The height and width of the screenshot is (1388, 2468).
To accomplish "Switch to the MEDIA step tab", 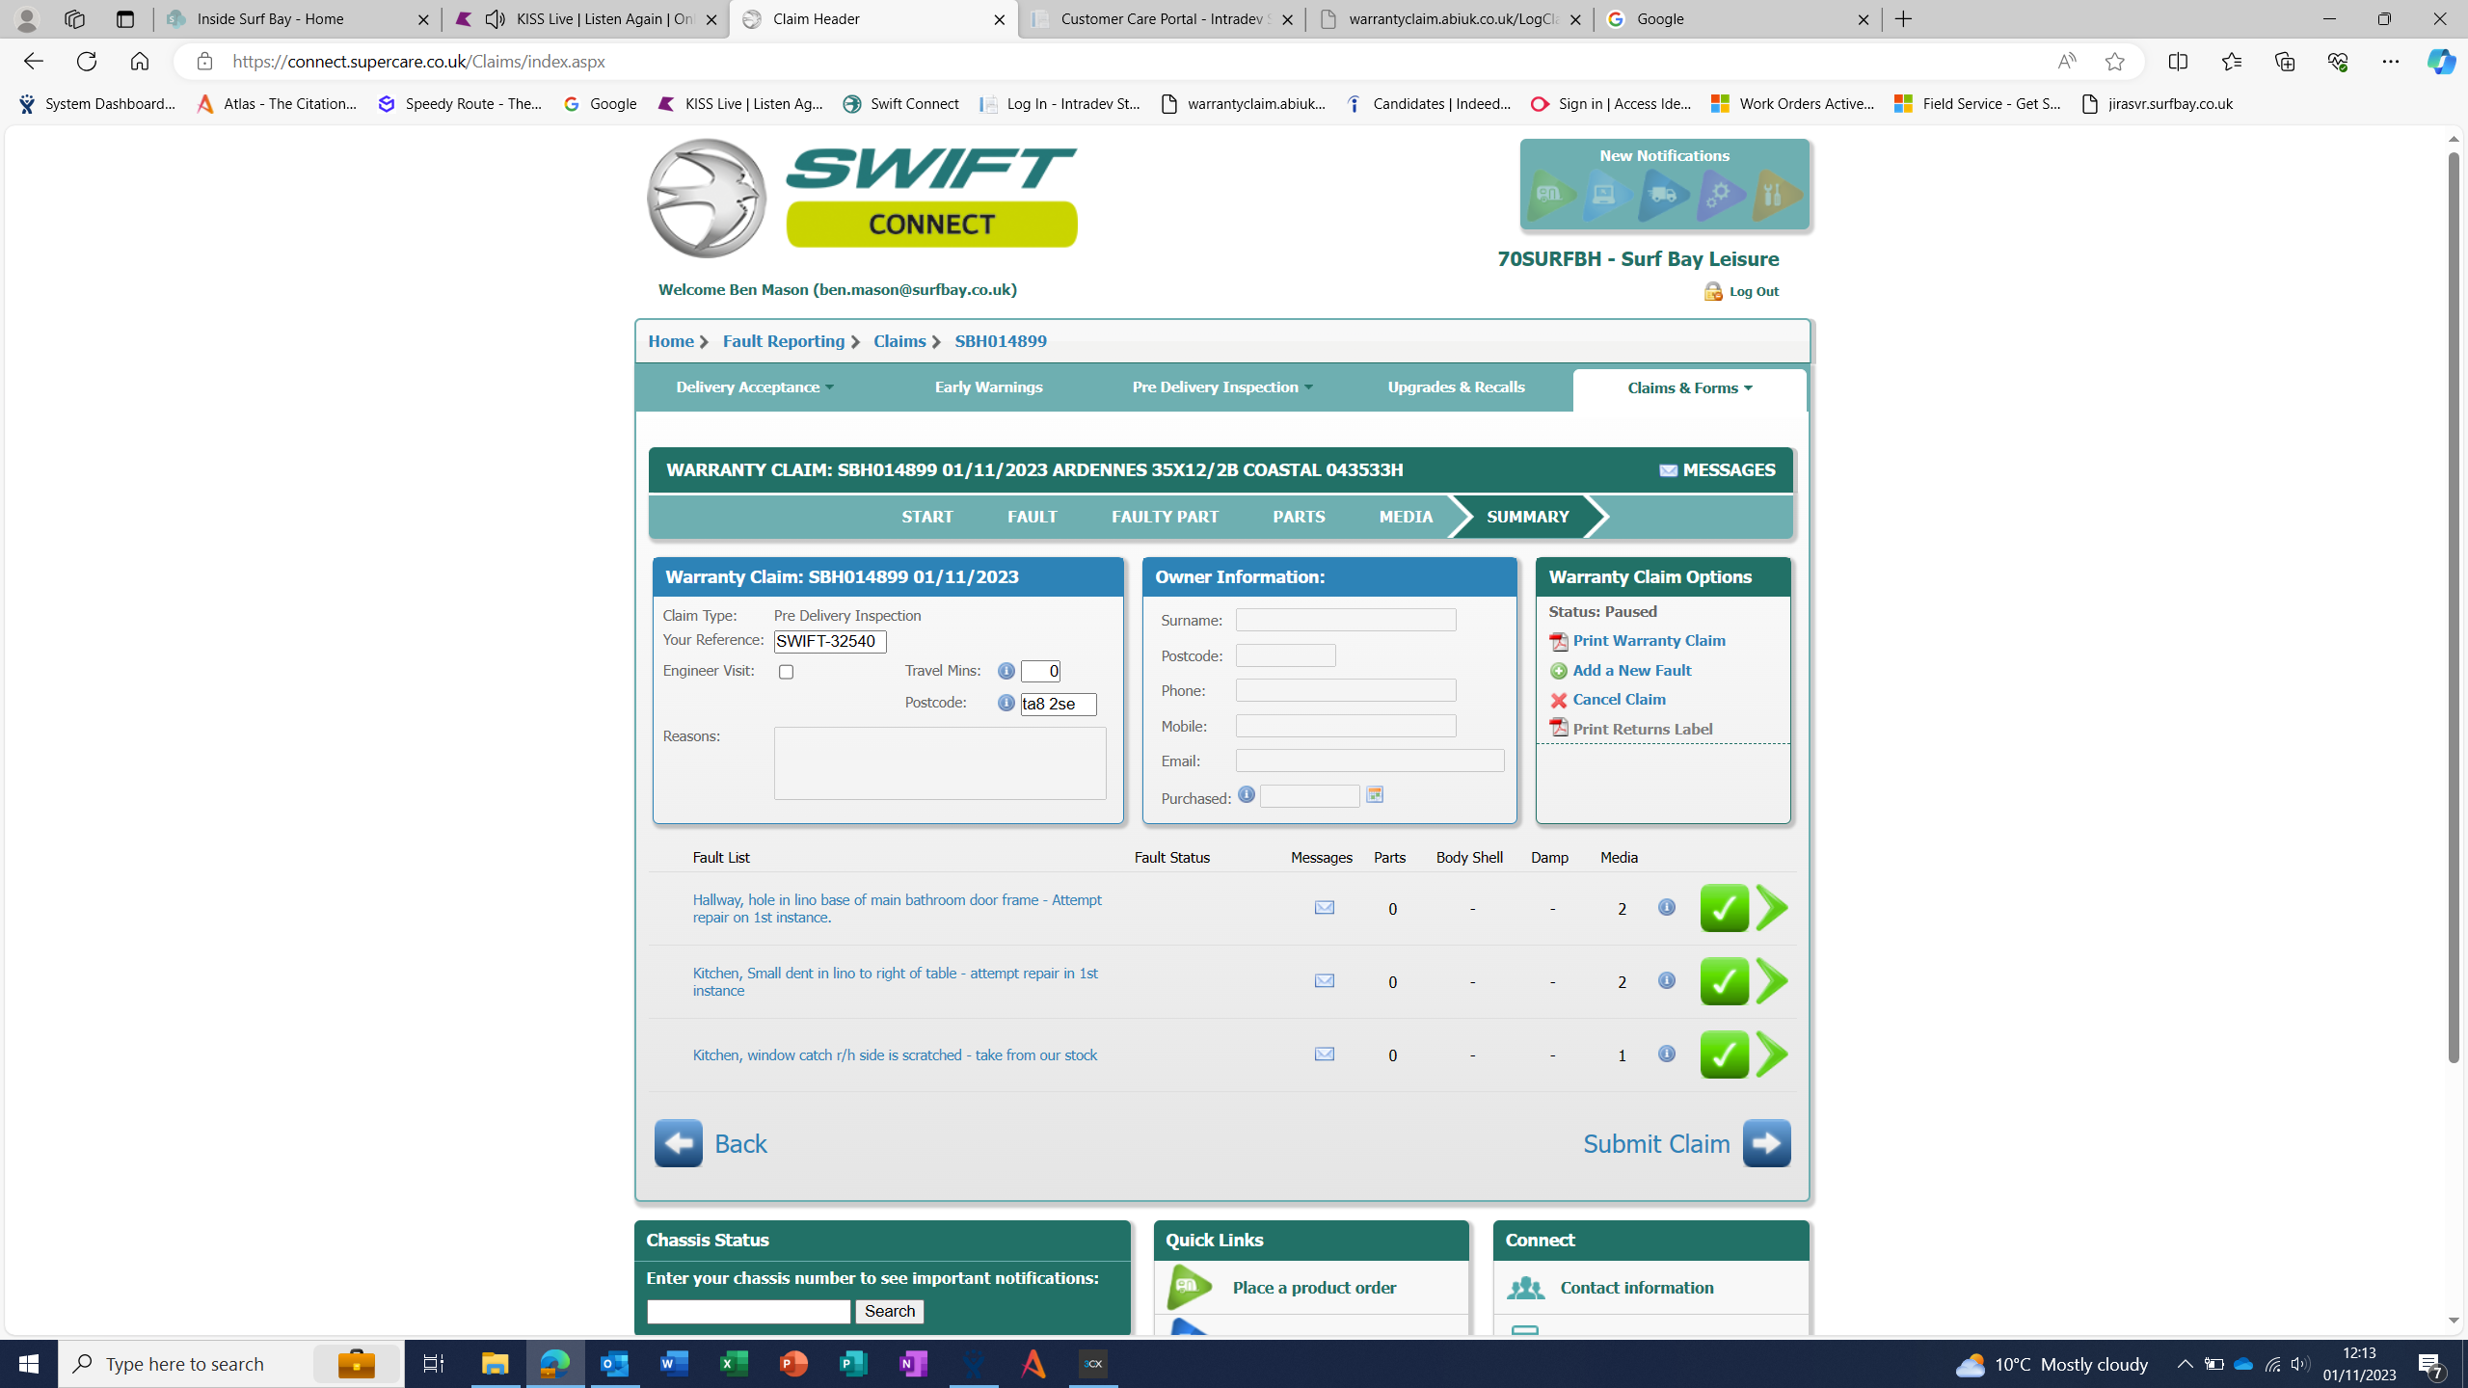I will (1405, 518).
